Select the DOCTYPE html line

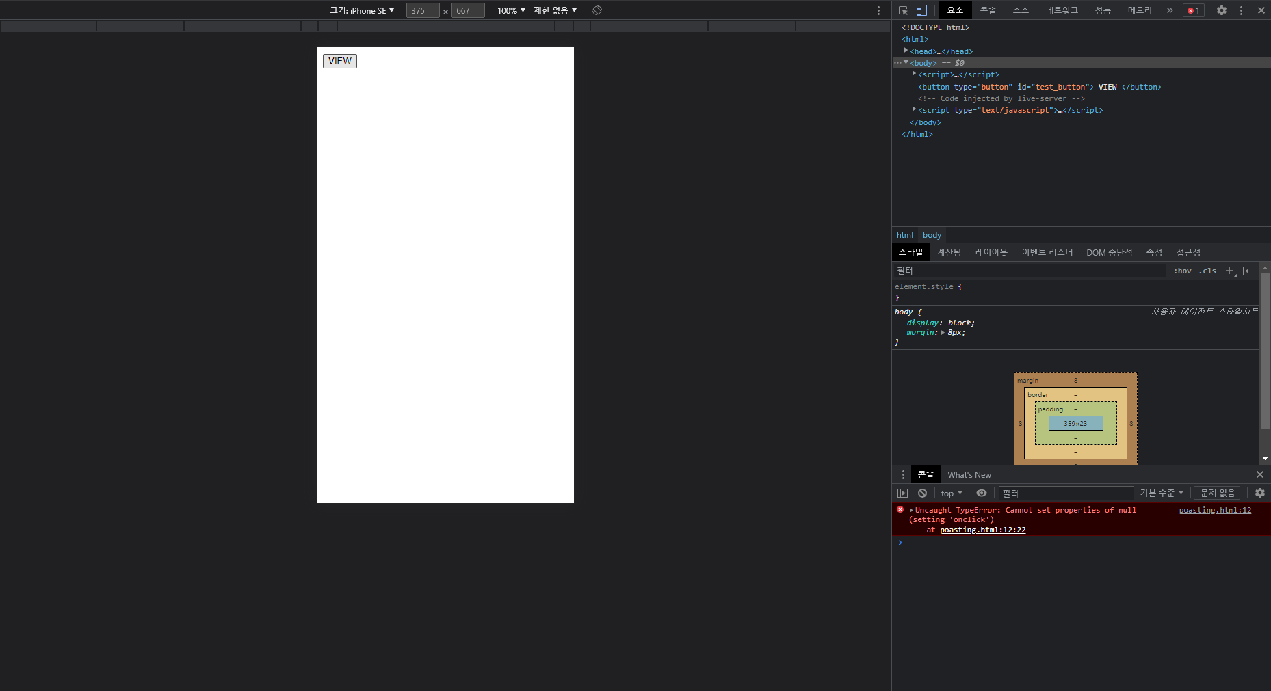tap(935, 27)
